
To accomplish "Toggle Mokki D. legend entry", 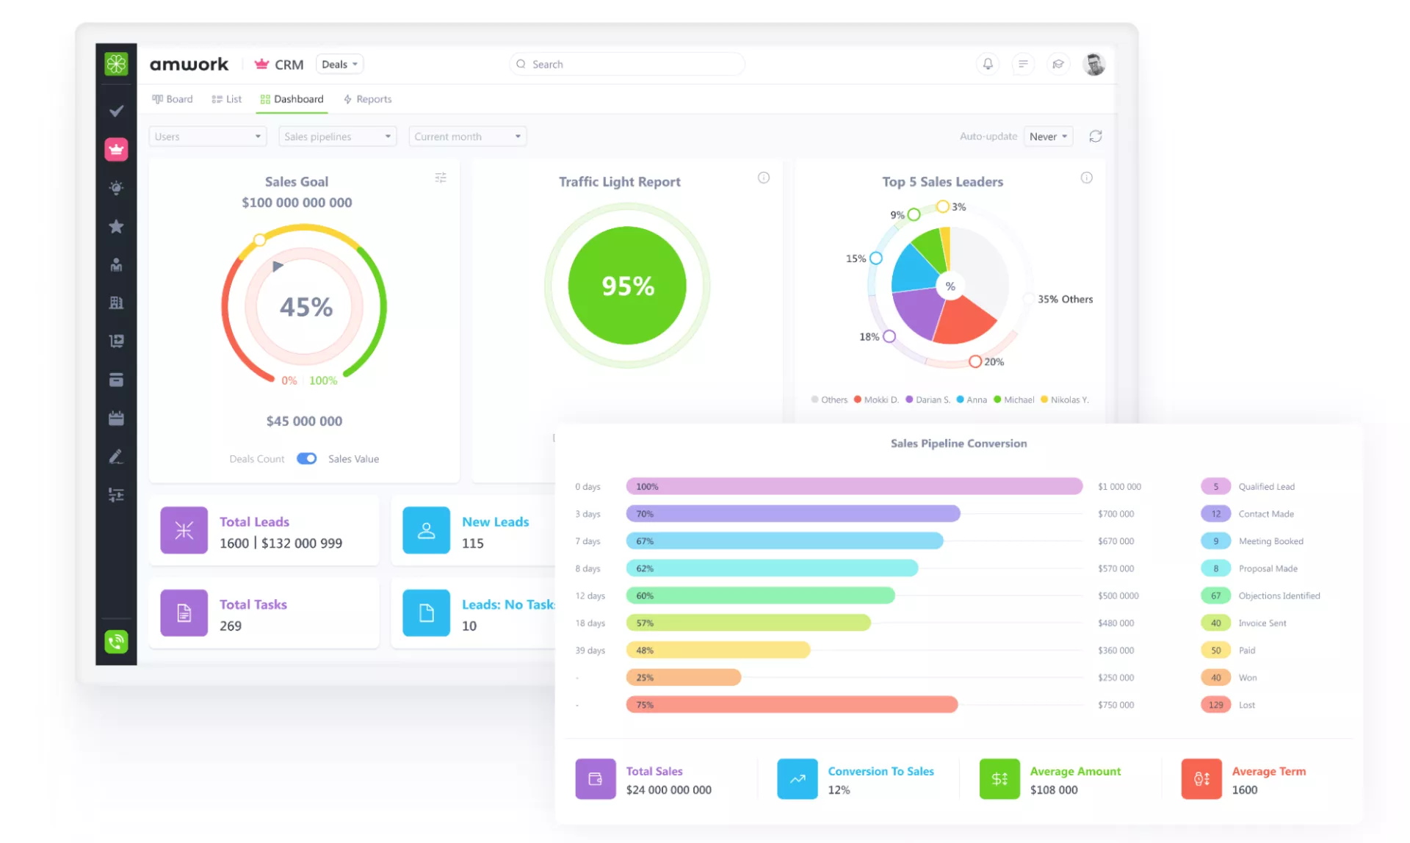I will point(876,399).
